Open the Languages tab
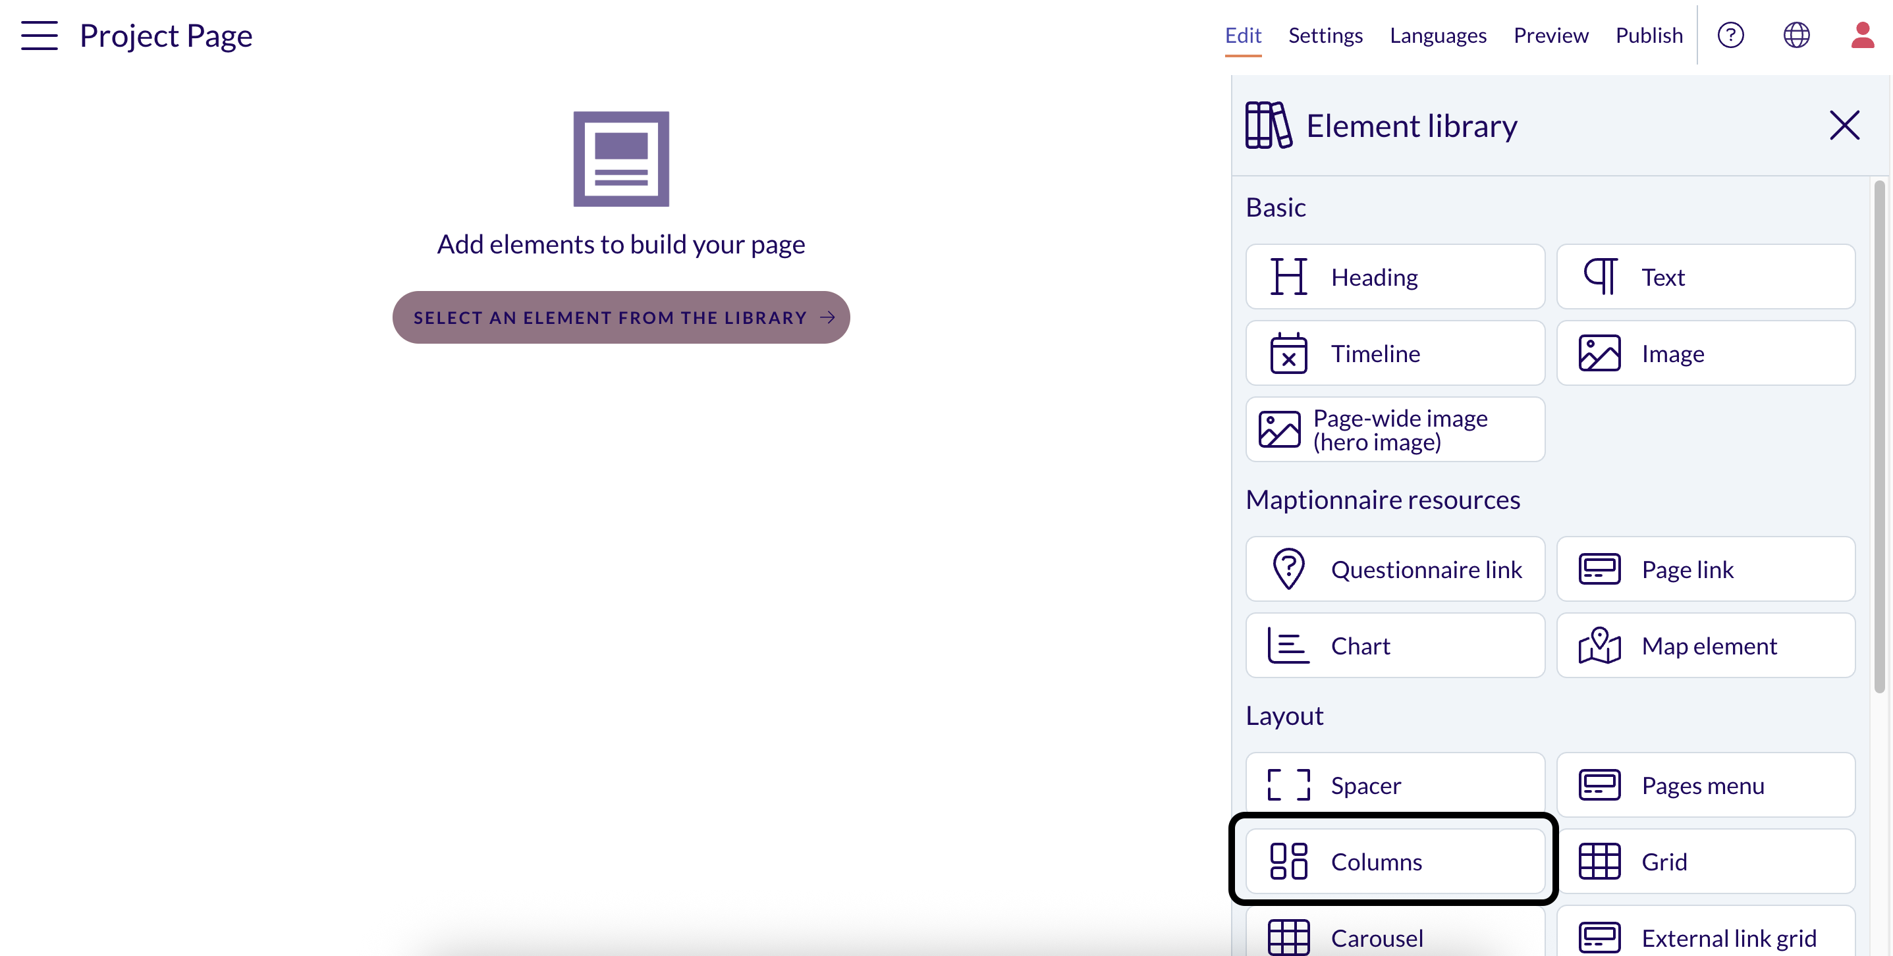1893x956 pixels. coord(1437,36)
